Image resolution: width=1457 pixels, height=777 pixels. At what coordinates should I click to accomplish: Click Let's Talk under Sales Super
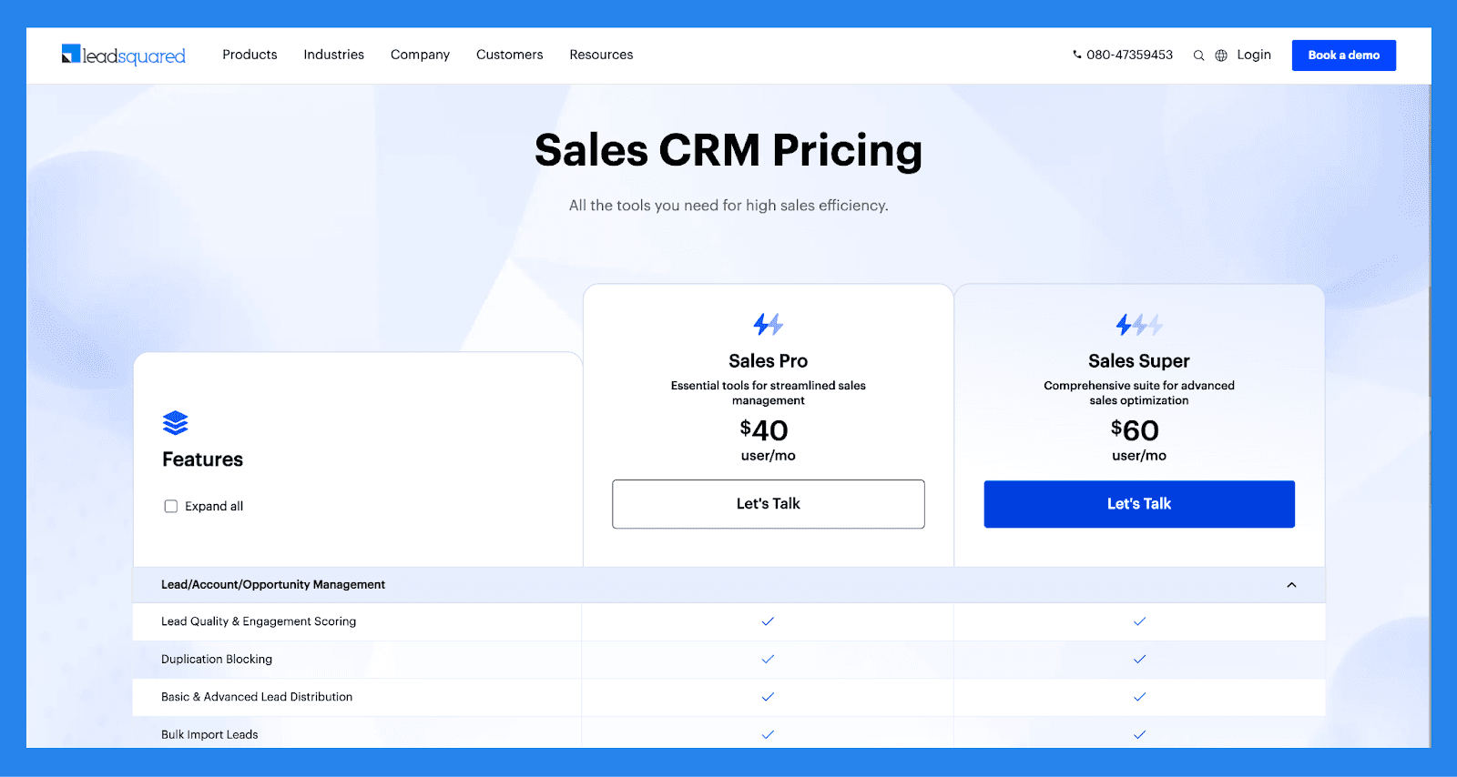pos(1139,504)
